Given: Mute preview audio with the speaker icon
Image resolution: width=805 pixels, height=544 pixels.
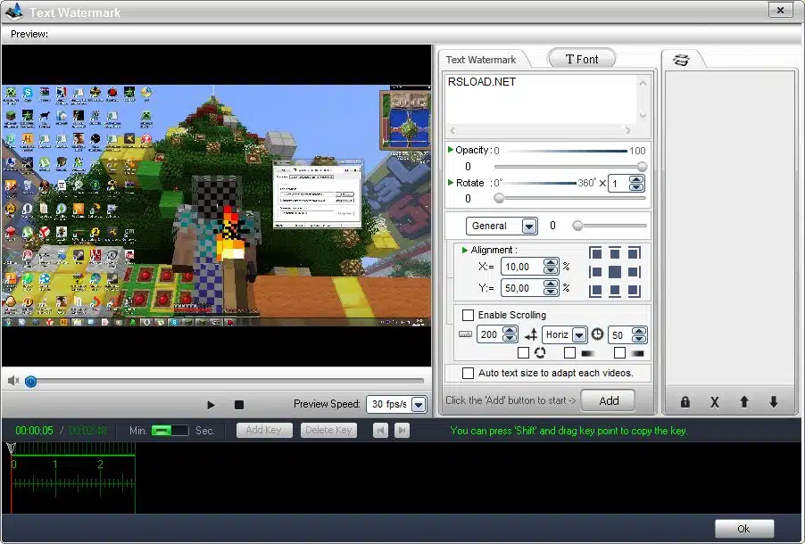Looking at the screenshot, I should [x=13, y=381].
